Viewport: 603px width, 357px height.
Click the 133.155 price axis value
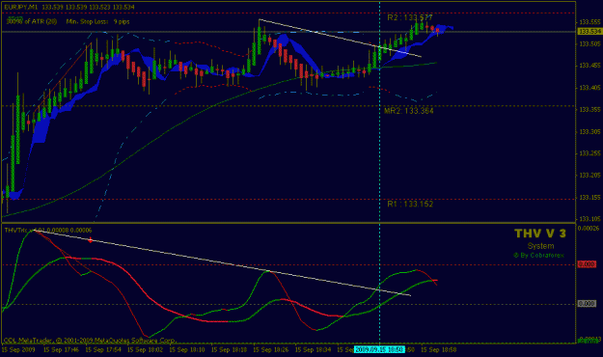tap(589, 198)
